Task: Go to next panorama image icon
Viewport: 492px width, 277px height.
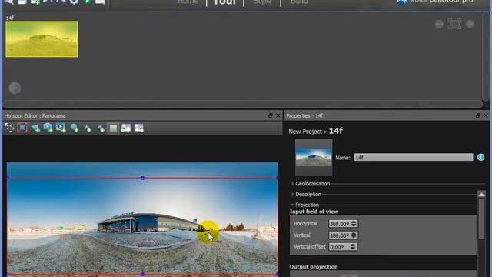Action: point(138,128)
